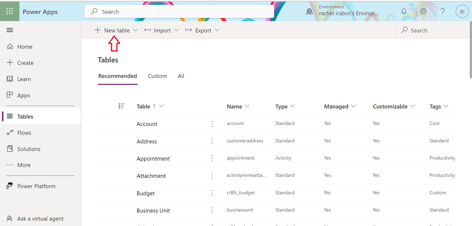Image resolution: width=472 pixels, height=226 pixels.
Task: Open the Budget table
Action: pyautogui.click(x=146, y=193)
